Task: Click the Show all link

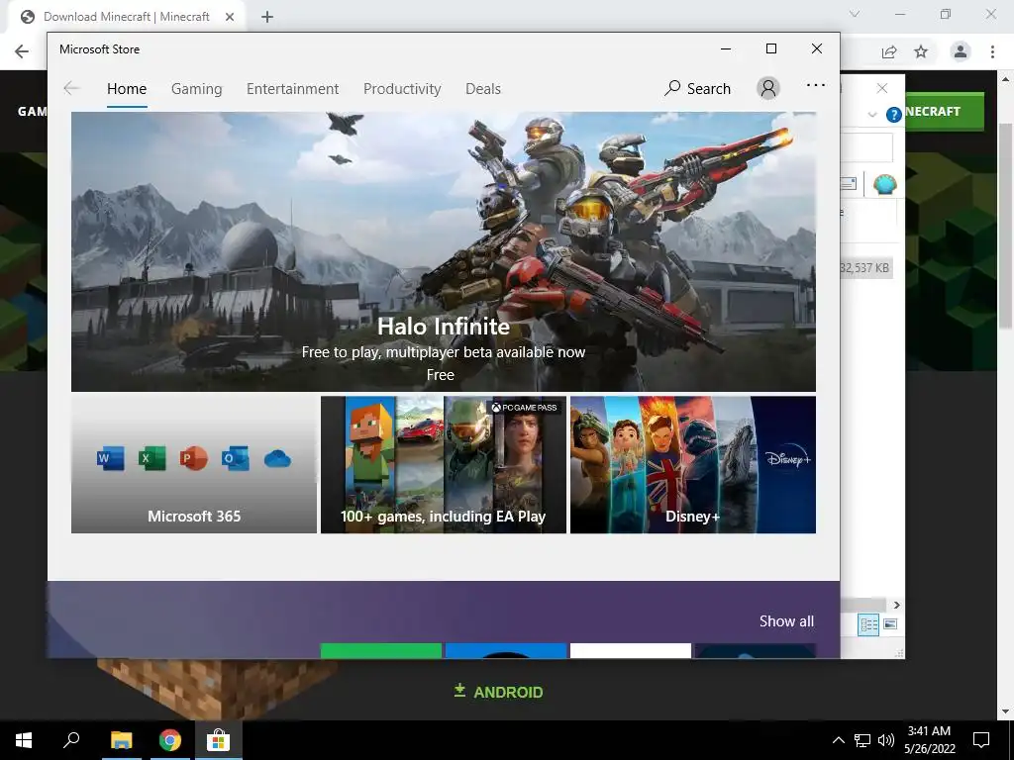Action: point(786,621)
